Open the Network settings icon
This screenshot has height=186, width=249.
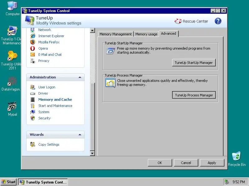click(x=33, y=30)
